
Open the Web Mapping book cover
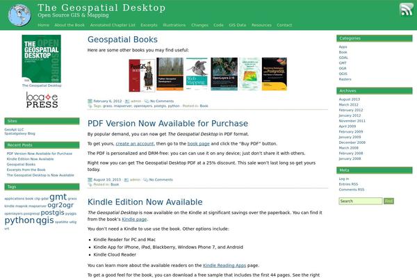point(197,74)
